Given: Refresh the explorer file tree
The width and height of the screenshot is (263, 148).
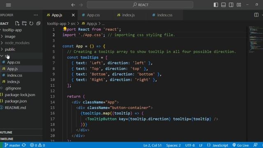Looking at the screenshot, I should pyautogui.click(x=31, y=23).
